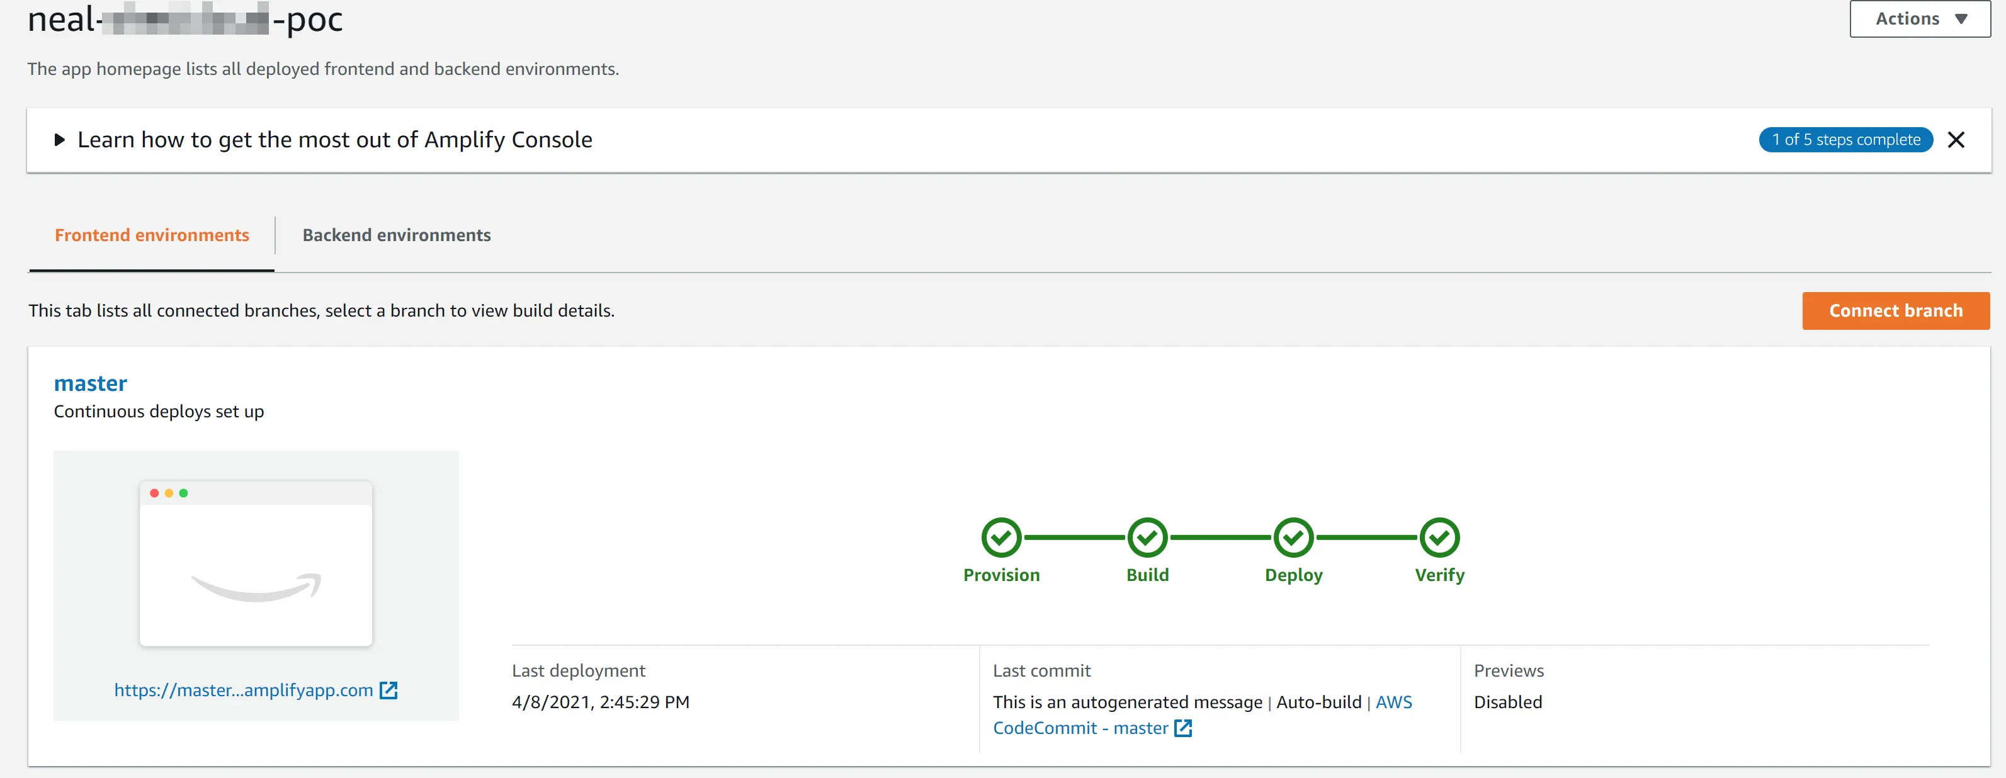
Task: Expand the Learn how to get the most triangle
Action: 59,140
